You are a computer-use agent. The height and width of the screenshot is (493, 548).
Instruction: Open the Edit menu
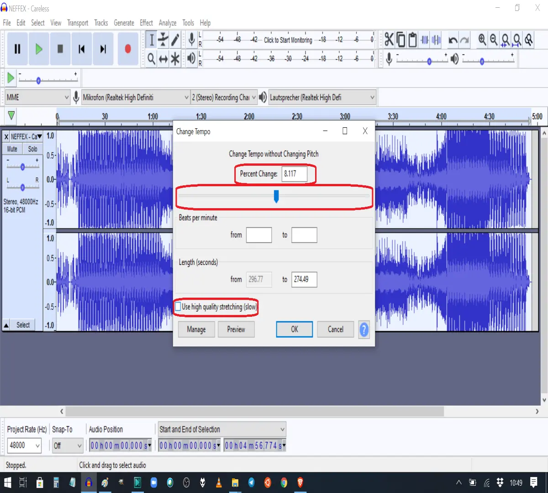click(21, 23)
